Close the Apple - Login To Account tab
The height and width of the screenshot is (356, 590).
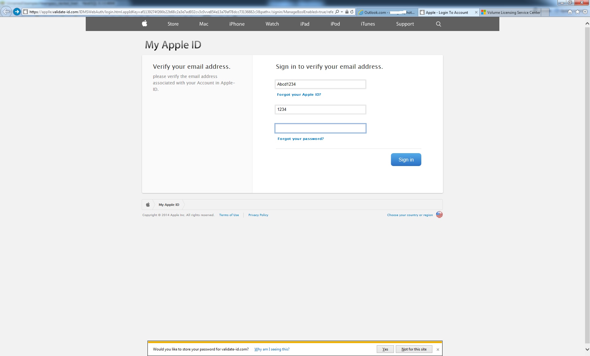(x=476, y=12)
